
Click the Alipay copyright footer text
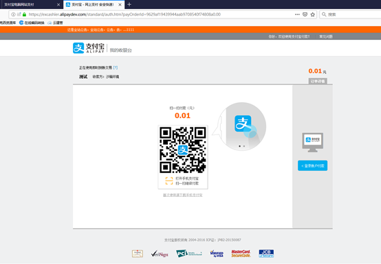[x=203, y=240]
